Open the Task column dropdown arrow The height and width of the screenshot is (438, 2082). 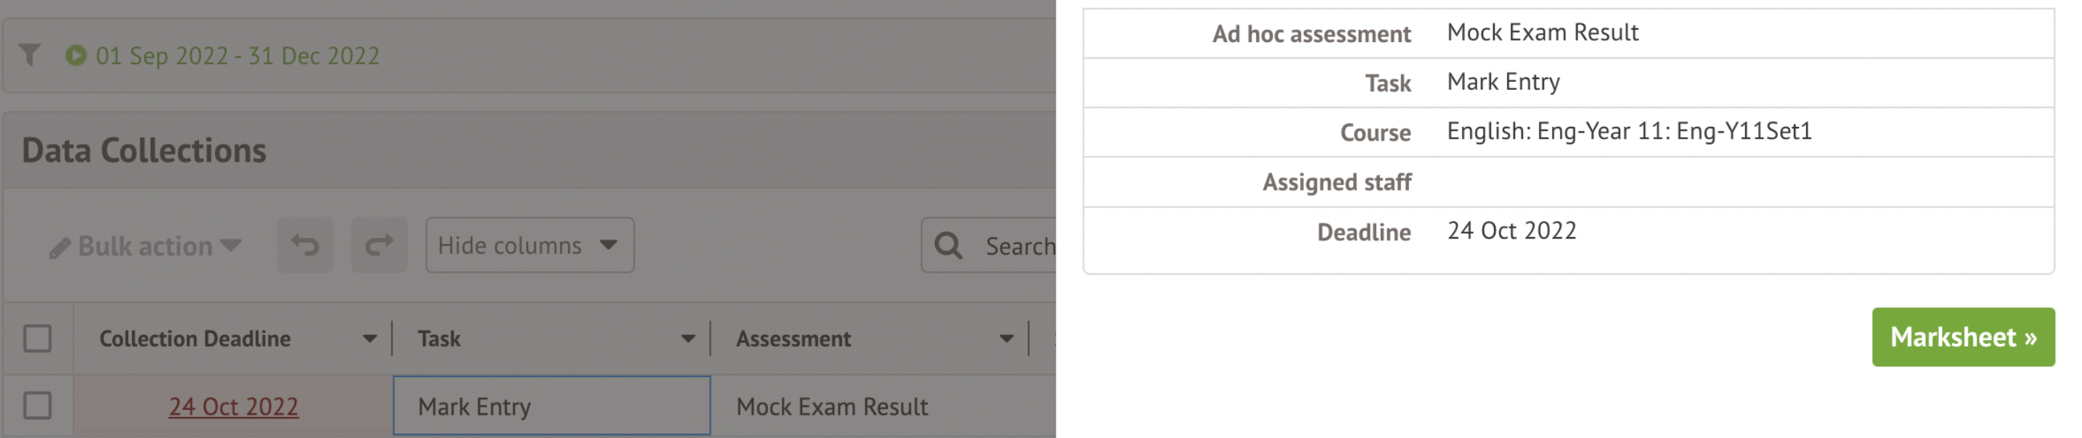pos(687,339)
